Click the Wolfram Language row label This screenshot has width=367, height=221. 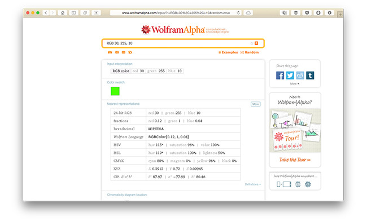(128, 137)
